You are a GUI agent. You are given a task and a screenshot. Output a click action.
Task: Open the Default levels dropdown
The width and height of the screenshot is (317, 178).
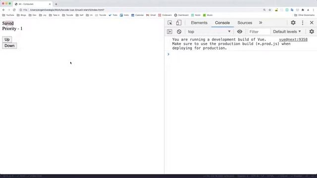click(287, 32)
